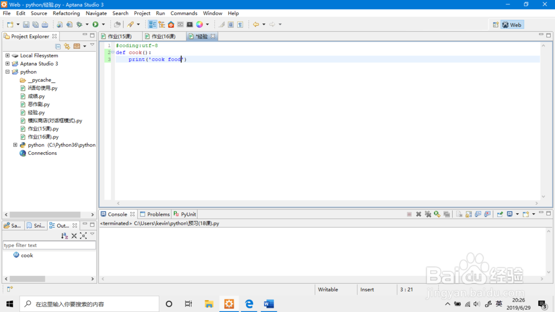This screenshot has height=312, width=555.
Task: Switch to the PyUnit tab
Action: 185,214
